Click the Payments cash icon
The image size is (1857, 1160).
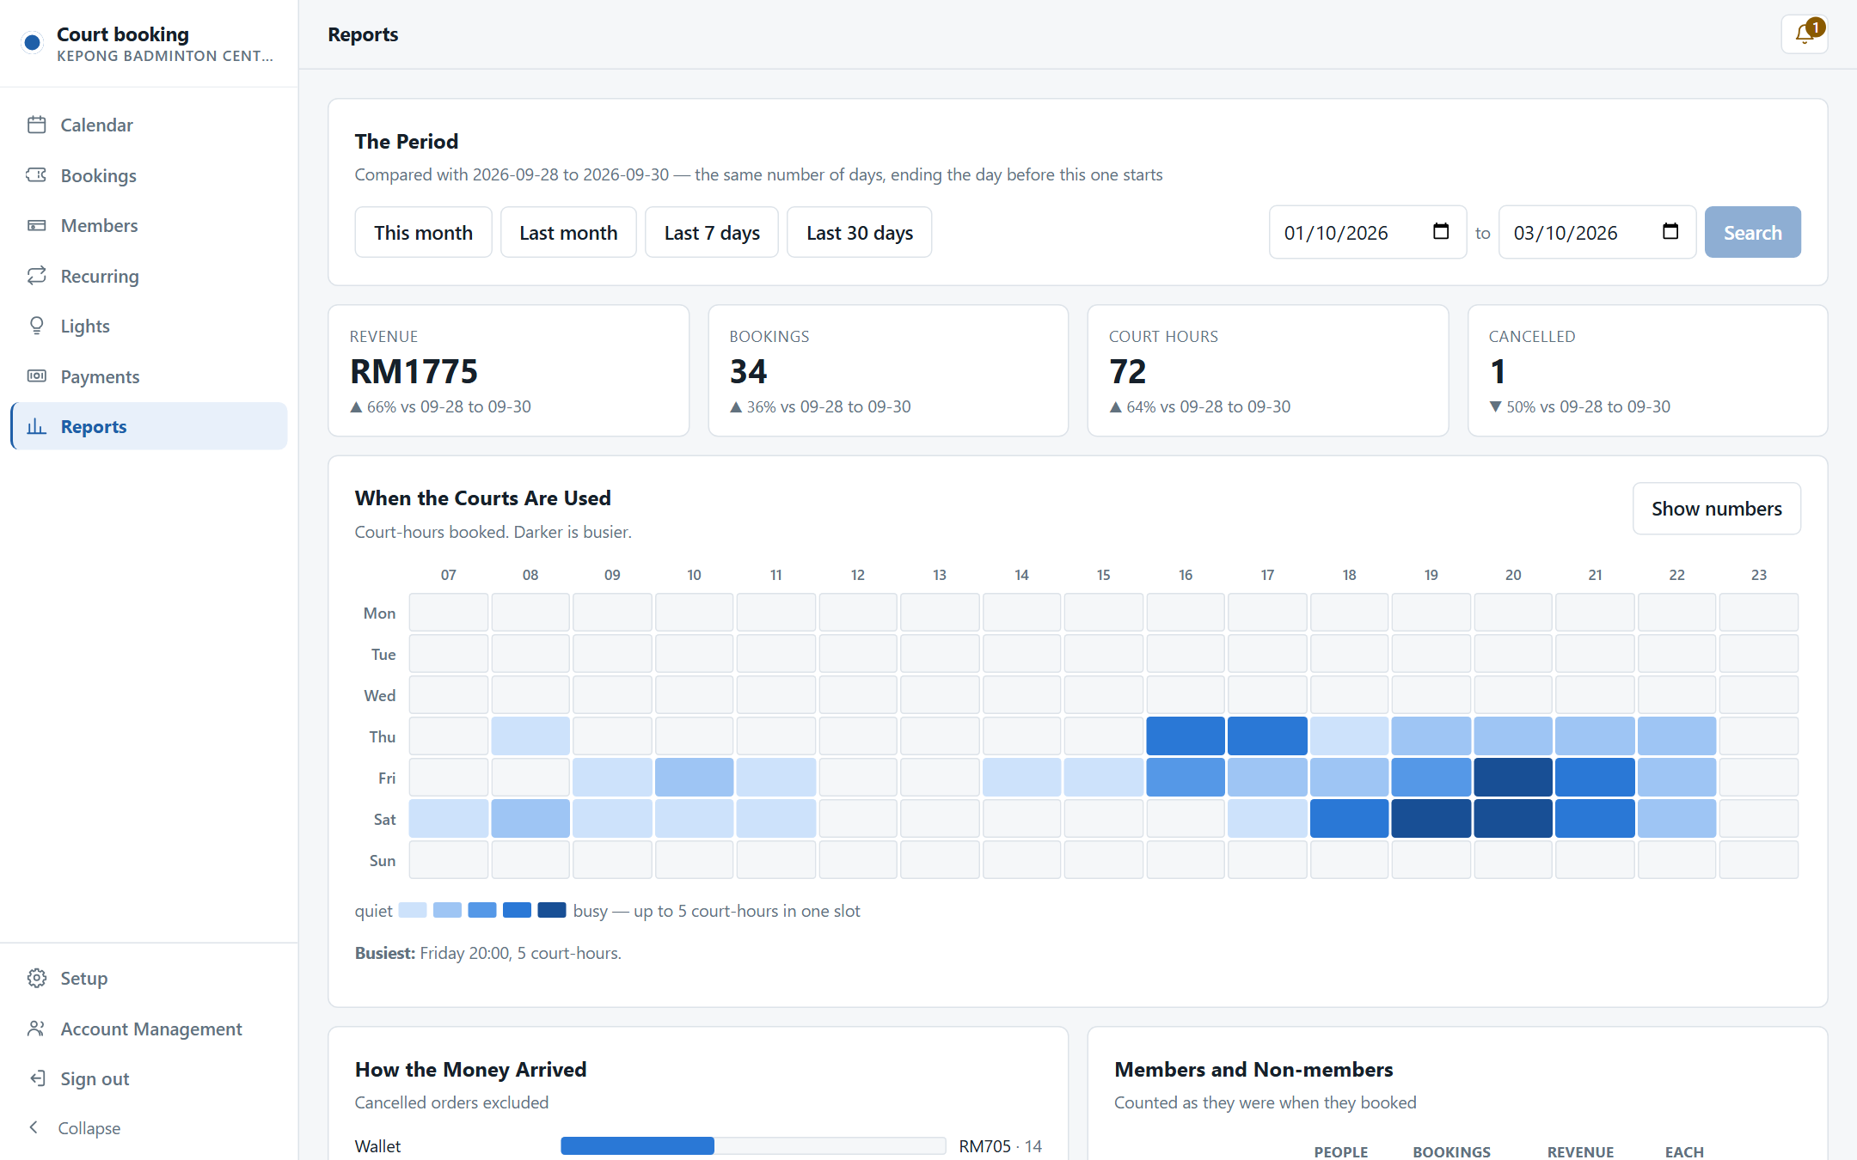36,376
